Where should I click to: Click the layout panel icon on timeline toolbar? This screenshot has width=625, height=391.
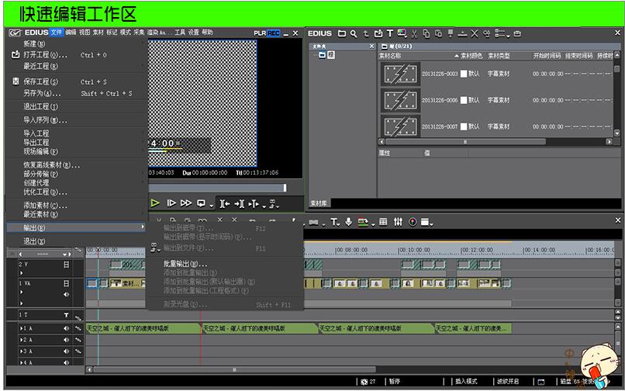[425, 222]
